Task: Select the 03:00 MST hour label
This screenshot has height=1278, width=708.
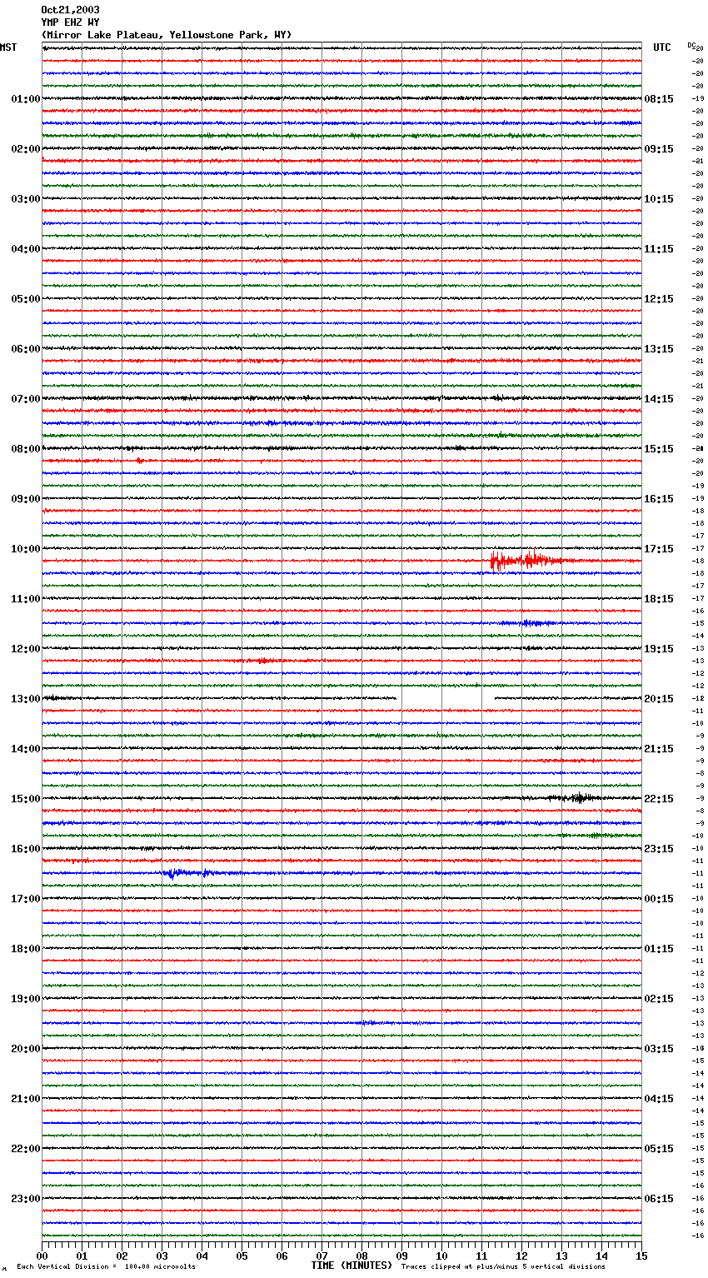Action: click(26, 199)
